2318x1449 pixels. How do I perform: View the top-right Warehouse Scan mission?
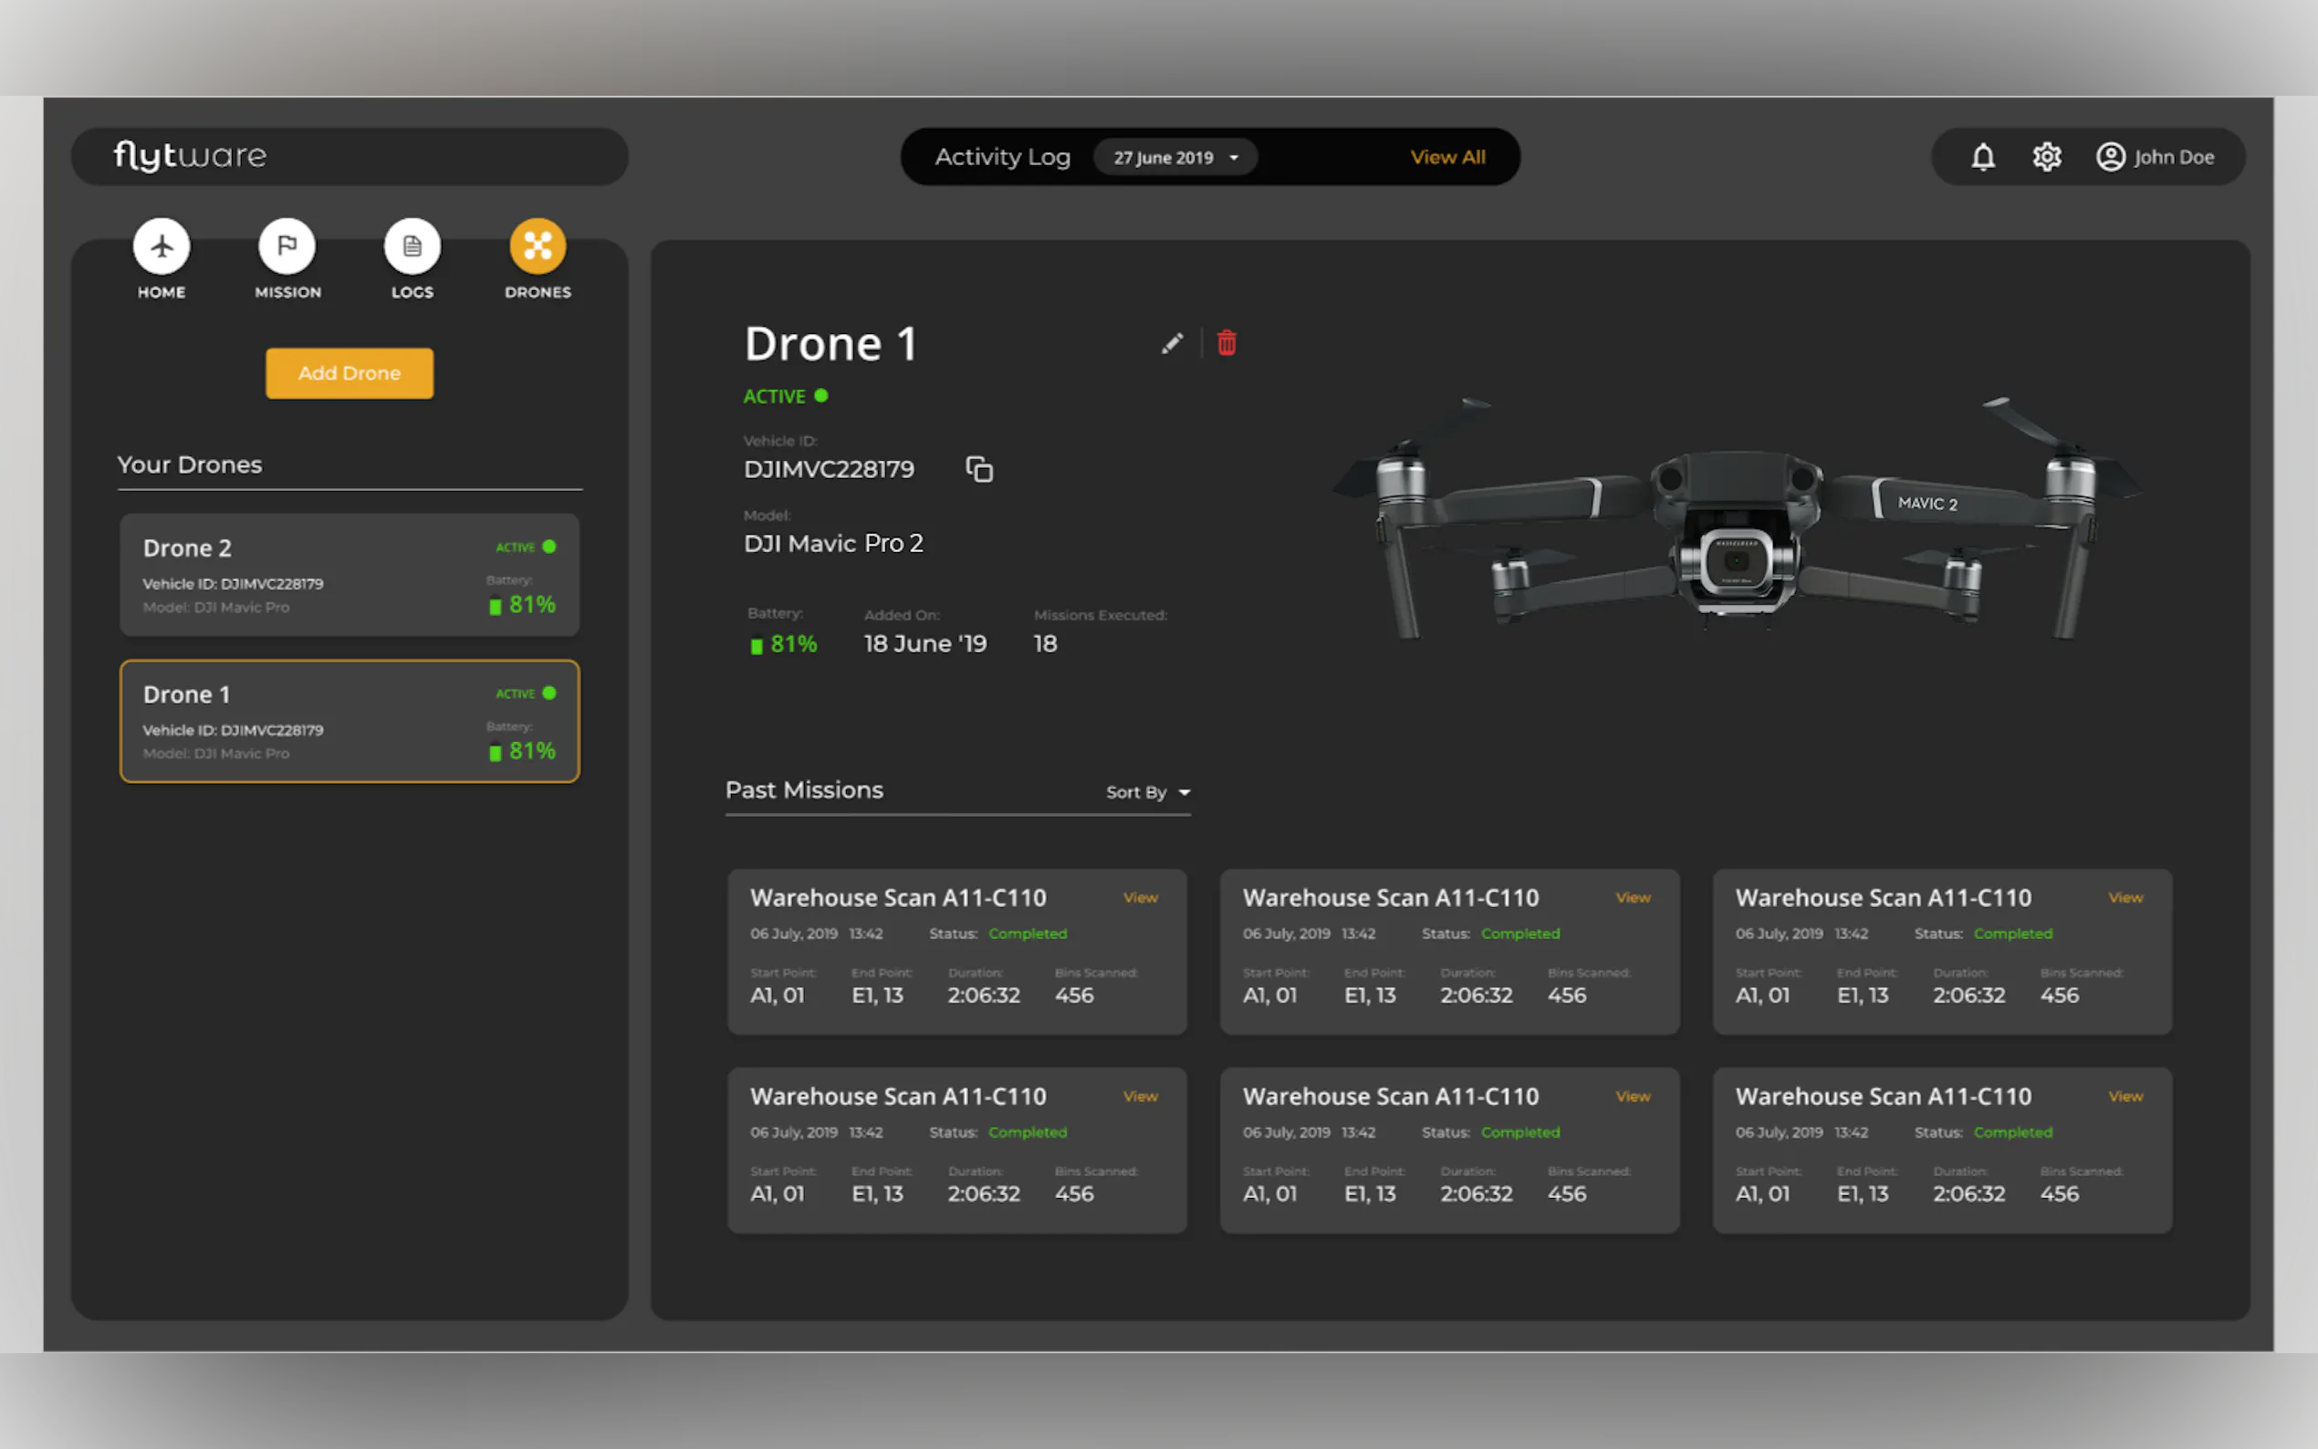[2125, 898]
